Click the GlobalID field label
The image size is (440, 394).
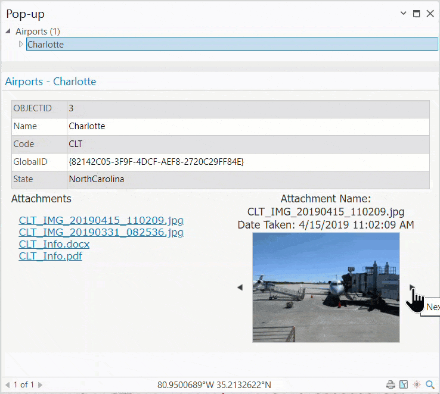(30, 162)
